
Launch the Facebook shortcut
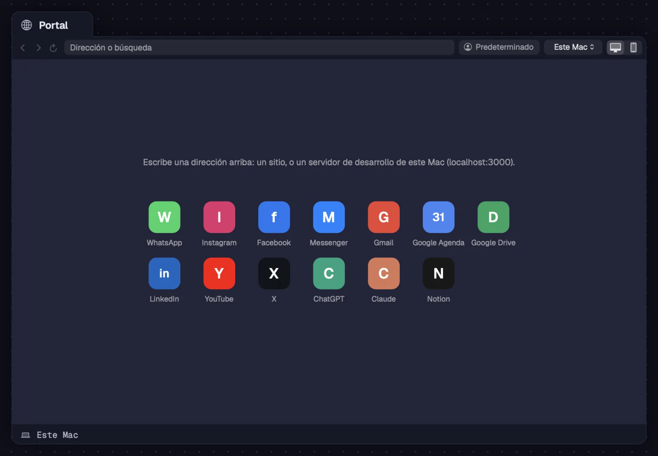(274, 217)
